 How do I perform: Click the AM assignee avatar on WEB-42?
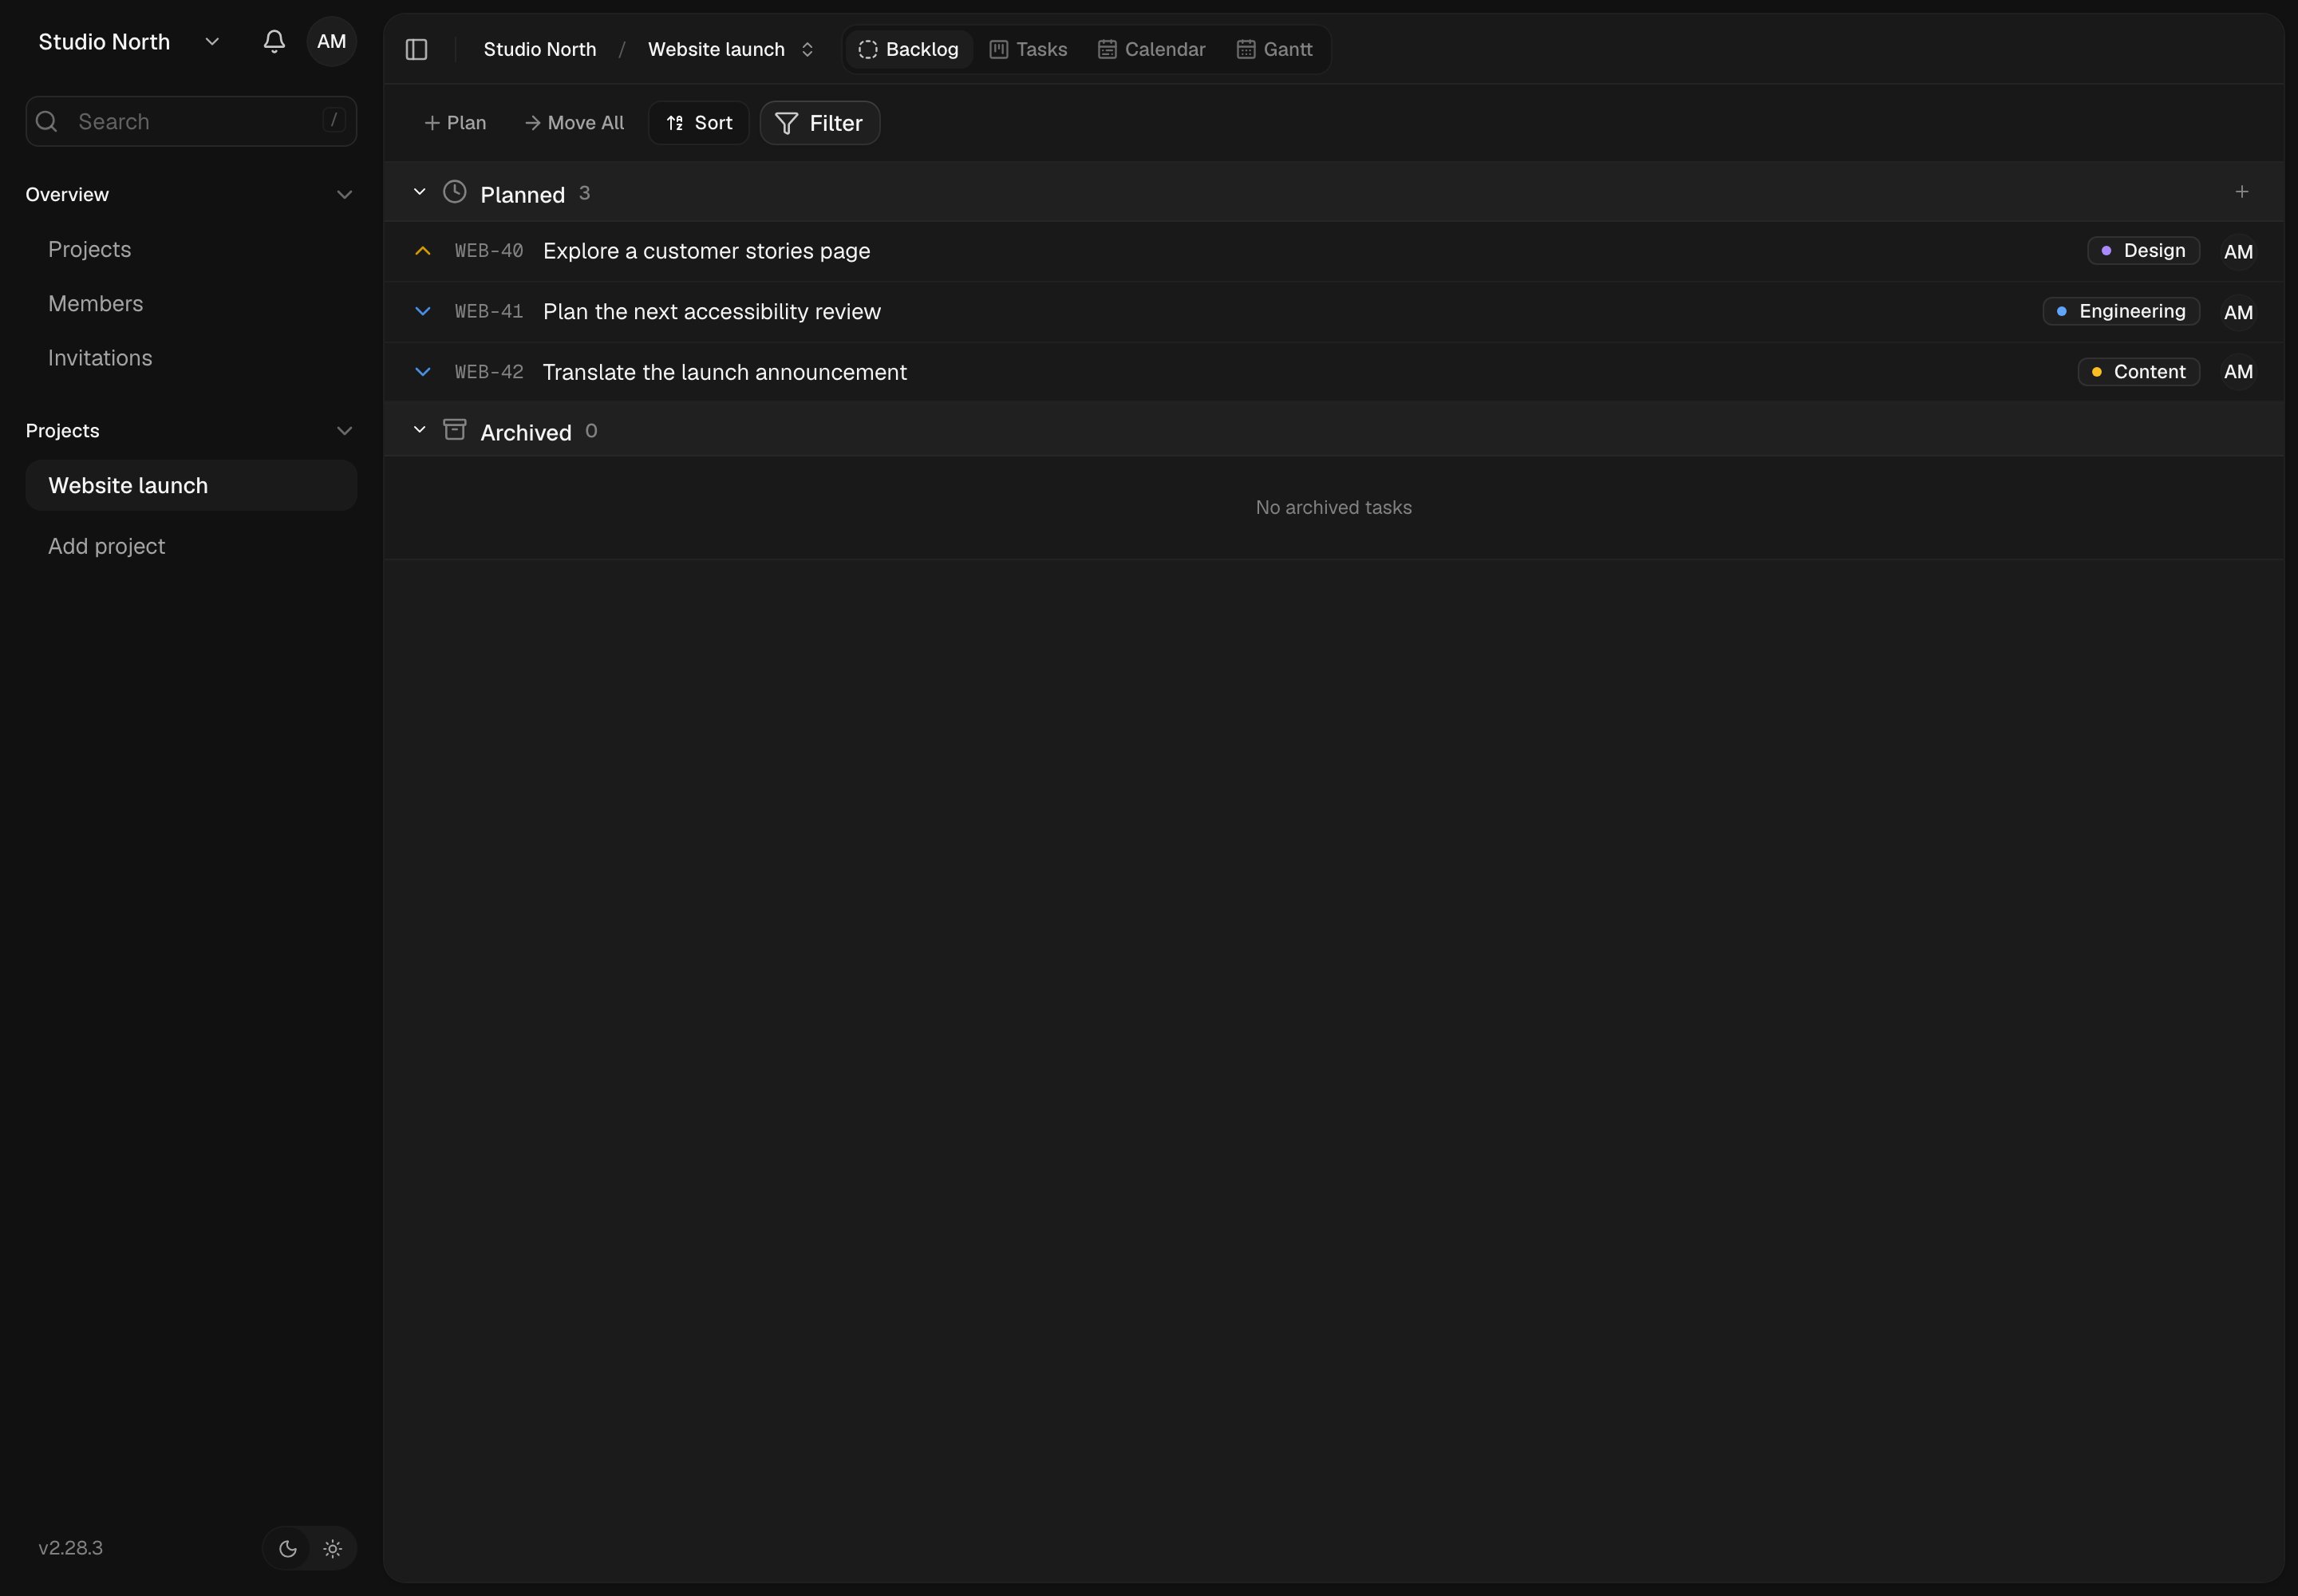click(x=2238, y=372)
